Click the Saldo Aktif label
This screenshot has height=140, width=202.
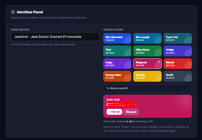[x=113, y=100]
